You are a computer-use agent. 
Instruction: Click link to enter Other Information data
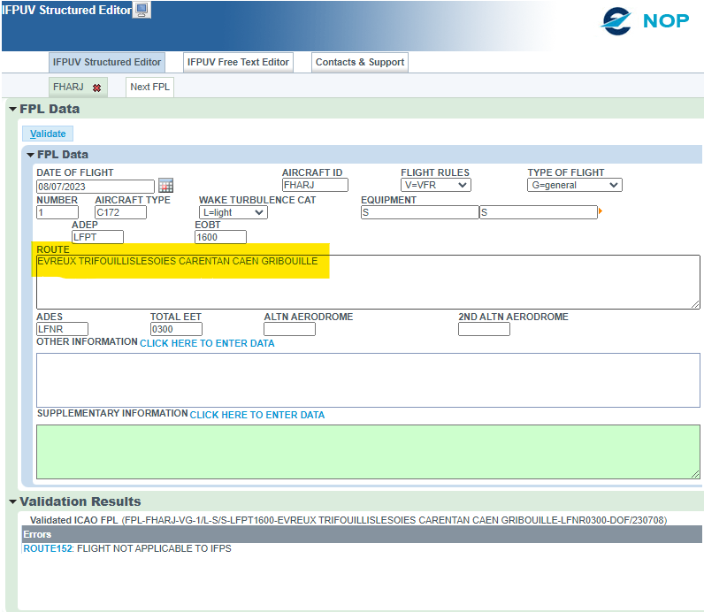[207, 343]
